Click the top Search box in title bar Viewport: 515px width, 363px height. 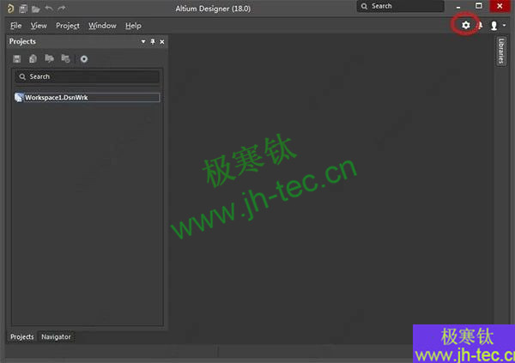tap(400, 6)
